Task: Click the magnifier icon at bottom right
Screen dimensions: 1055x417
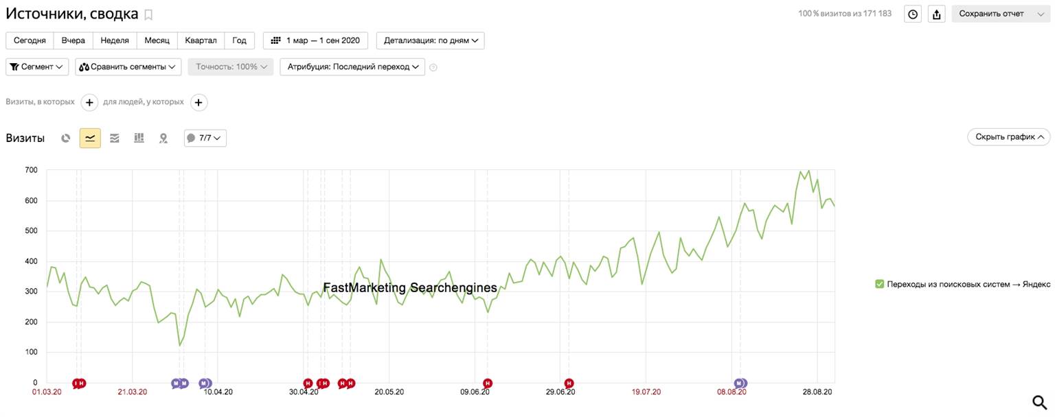Action: [1040, 401]
